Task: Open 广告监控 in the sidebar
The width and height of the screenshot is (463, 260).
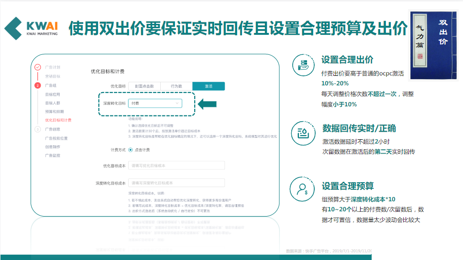Action: 53,156
